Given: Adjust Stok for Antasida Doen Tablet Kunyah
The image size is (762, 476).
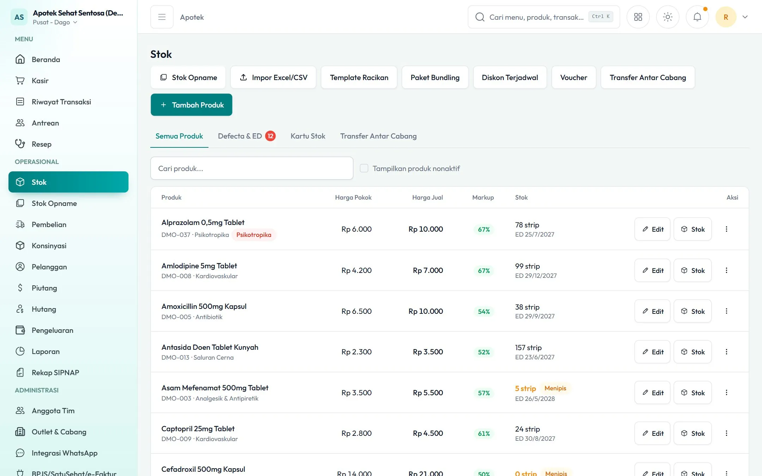Looking at the screenshot, I should click(x=693, y=352).
